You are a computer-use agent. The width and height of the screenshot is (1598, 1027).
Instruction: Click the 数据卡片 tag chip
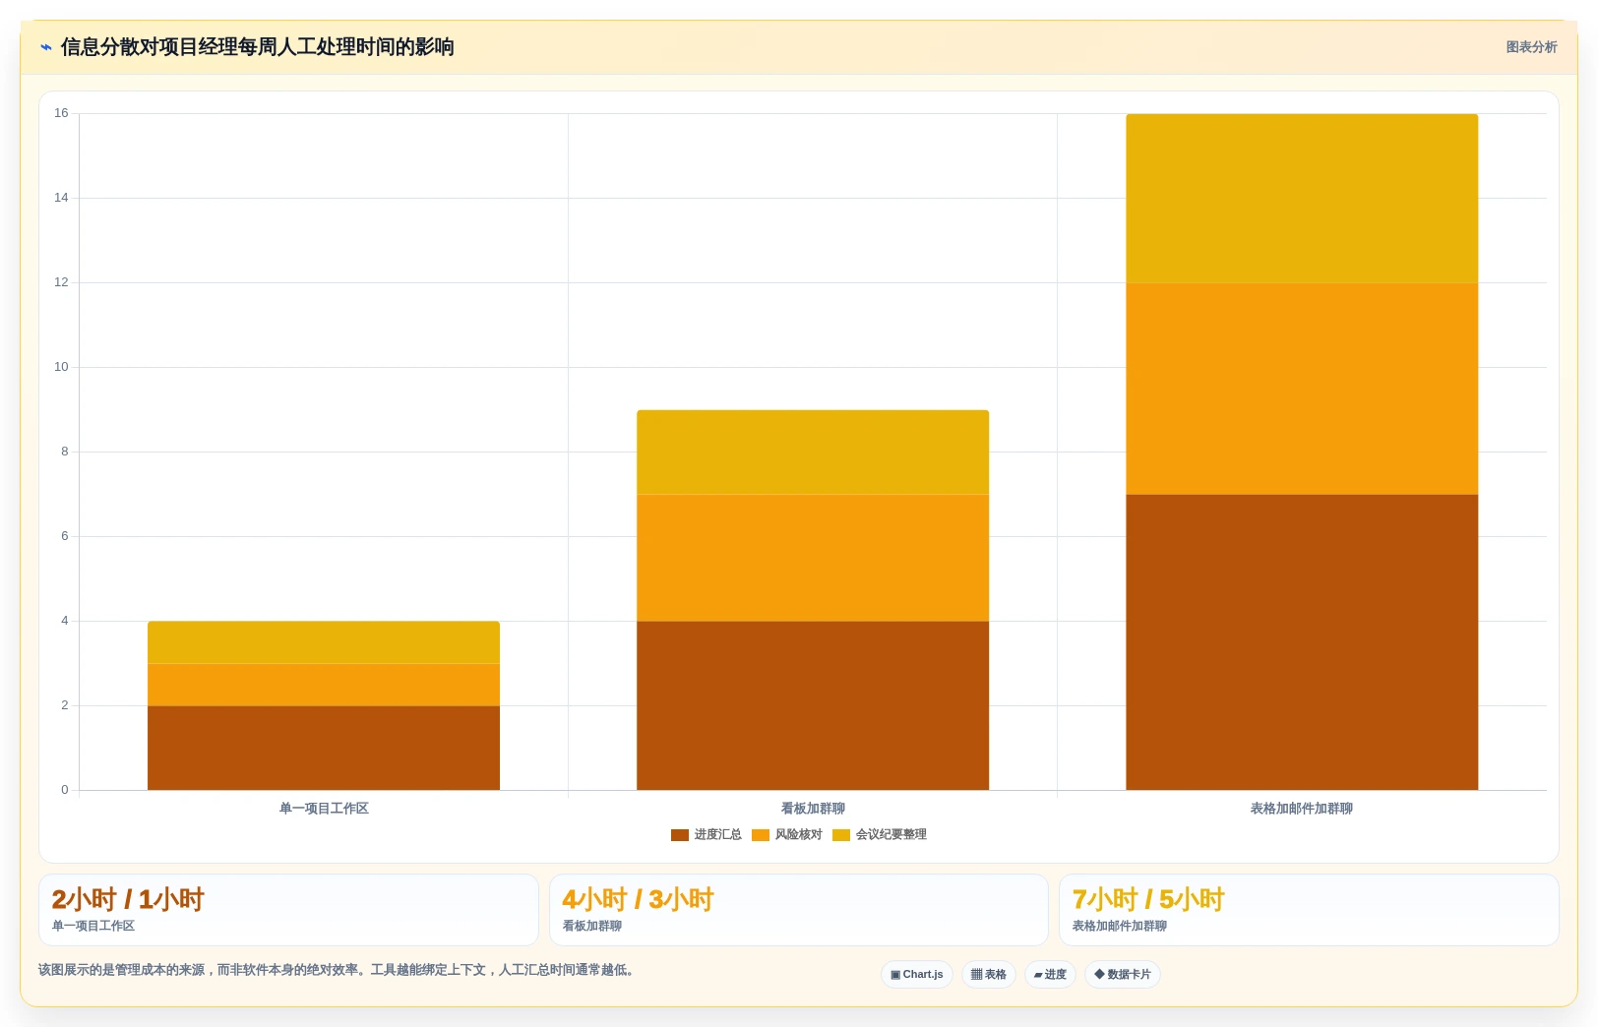click(1123, 975)
